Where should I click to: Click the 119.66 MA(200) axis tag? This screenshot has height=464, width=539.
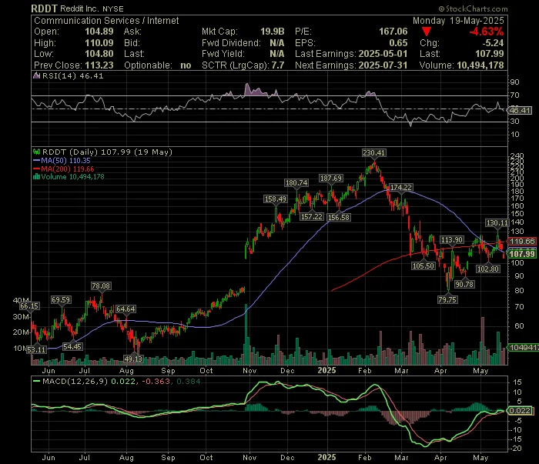522,242
